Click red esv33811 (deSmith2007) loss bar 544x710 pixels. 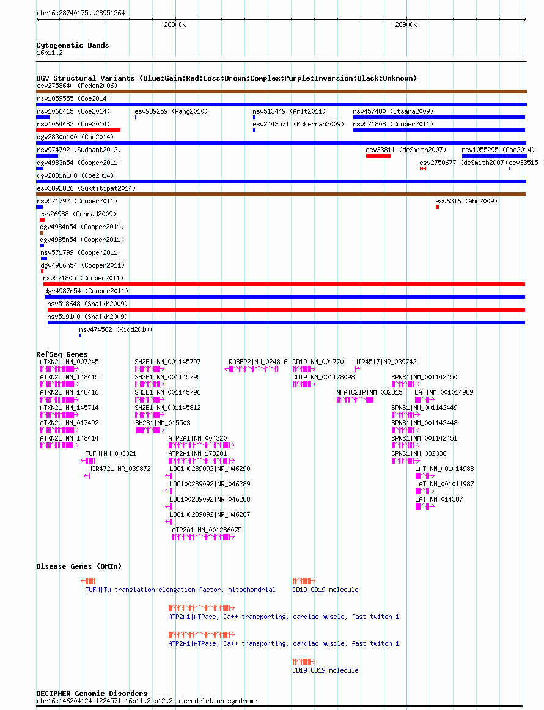(378, 156)
